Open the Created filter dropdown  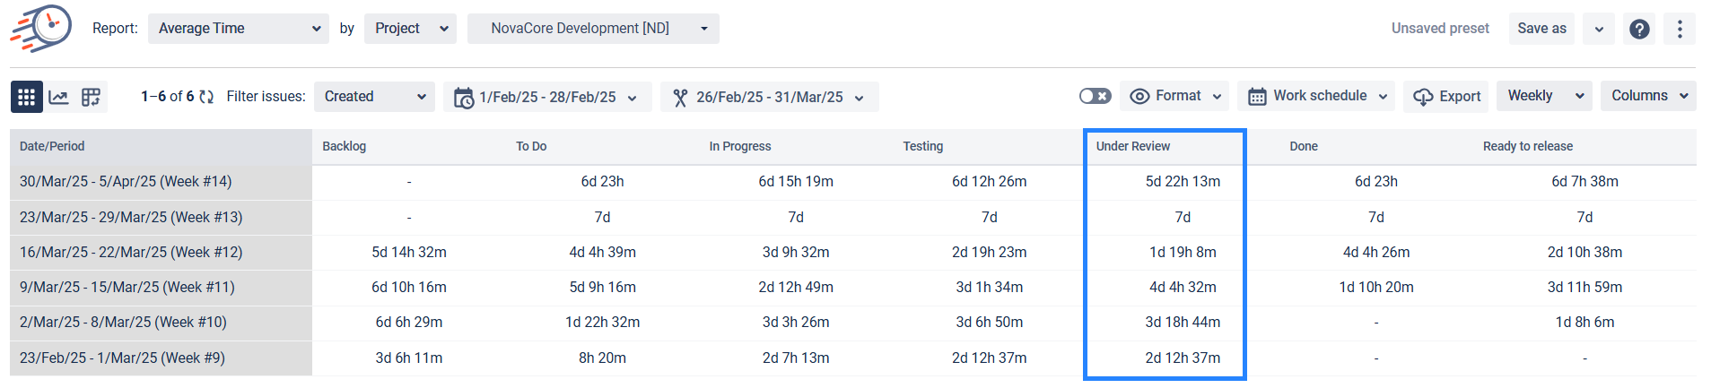coord(374,97)
